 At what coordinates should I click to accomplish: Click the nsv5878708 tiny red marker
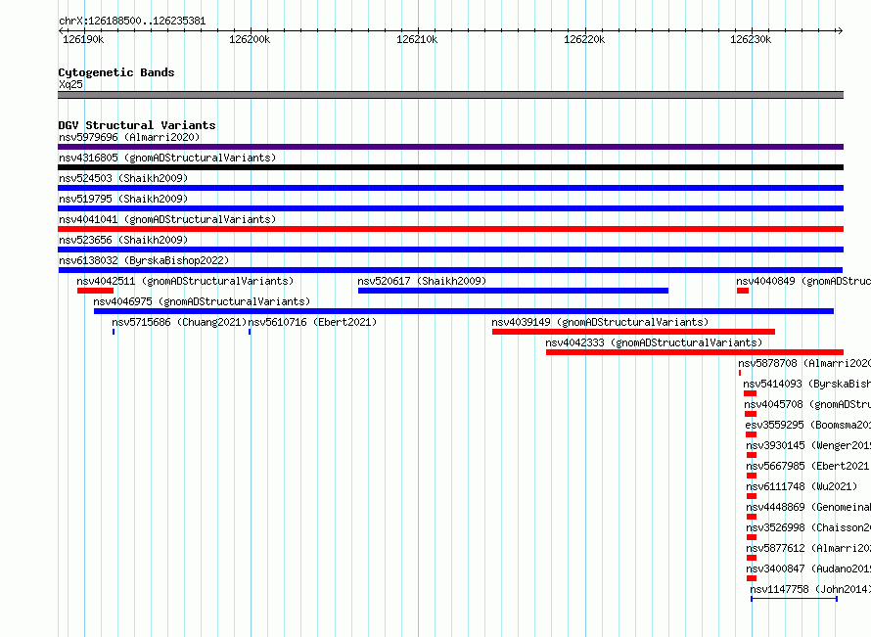tap(740, 373)
